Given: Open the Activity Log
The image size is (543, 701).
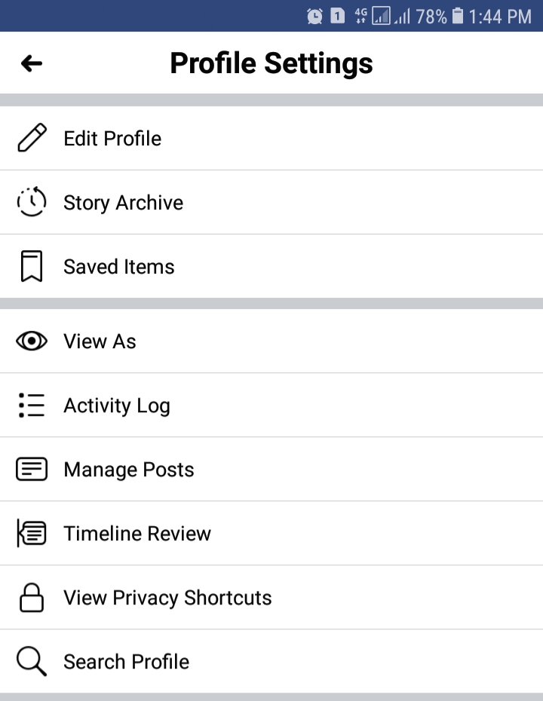Looking at the screenshot, I should tap(117, 406).
